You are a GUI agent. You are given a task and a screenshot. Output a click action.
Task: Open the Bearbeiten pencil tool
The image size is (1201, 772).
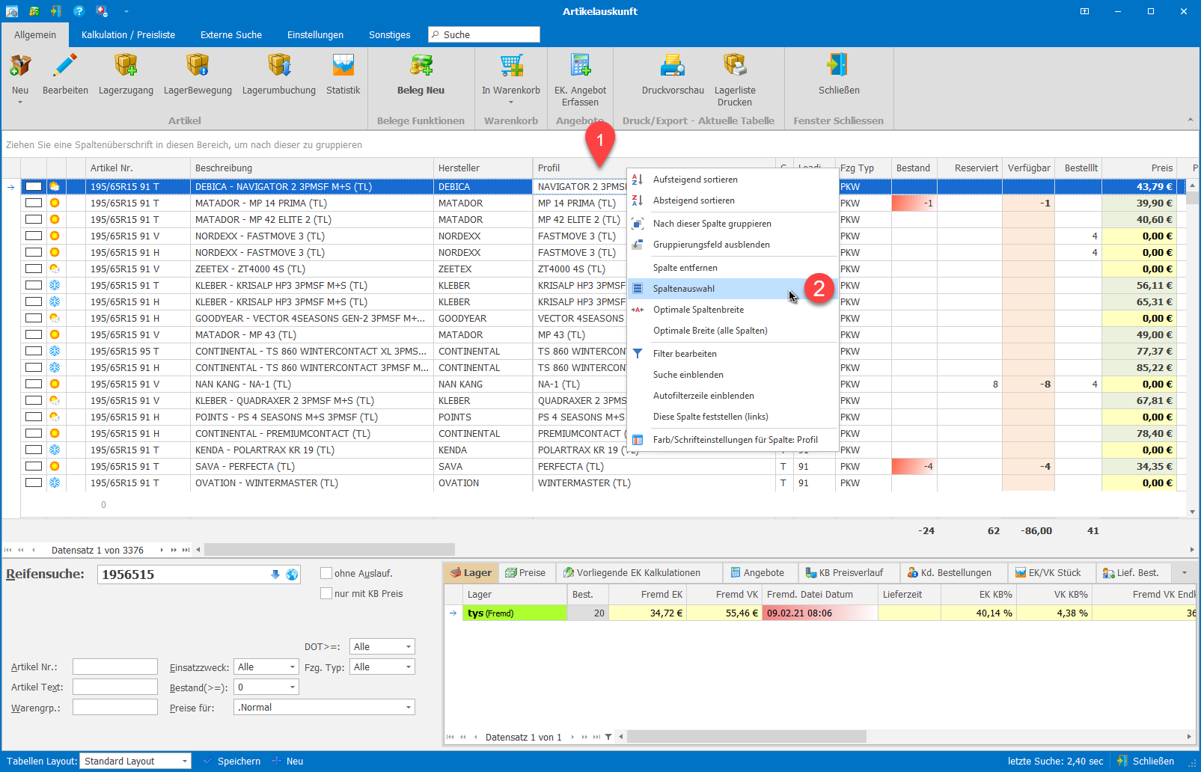65,66
